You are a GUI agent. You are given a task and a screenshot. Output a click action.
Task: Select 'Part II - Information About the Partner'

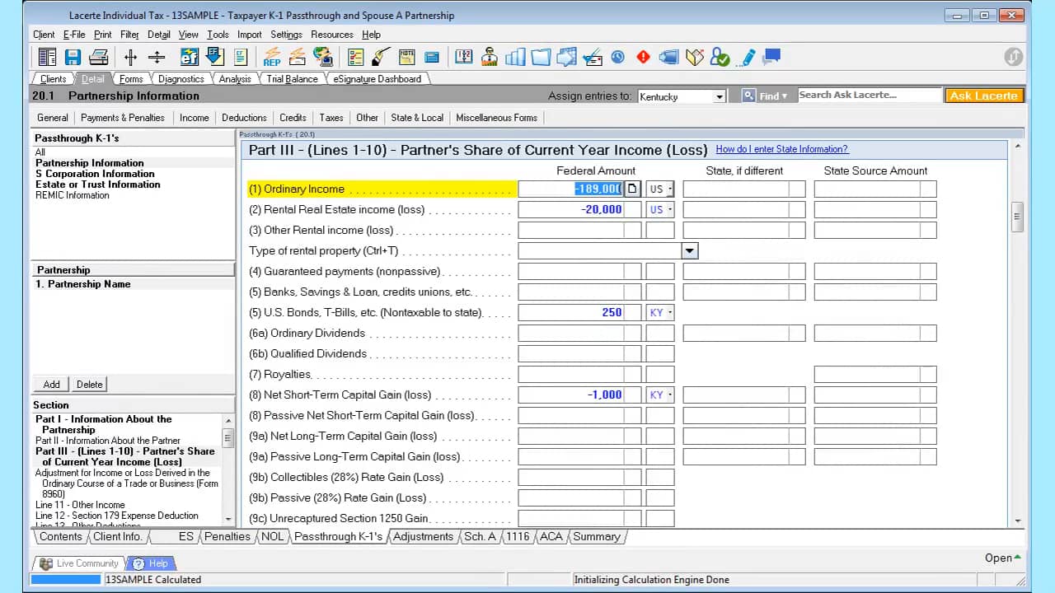tap(108, 441)
